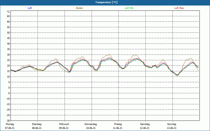
Task: Click the -30 y-axis tick label
Action: click(x=8, y=121)
